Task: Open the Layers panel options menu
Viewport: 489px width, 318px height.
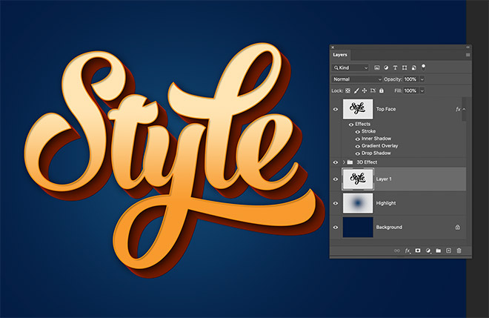Action: 468,54
